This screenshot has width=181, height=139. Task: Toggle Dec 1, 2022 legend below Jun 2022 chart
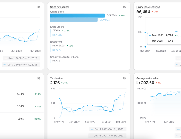[x=21, y=58]
